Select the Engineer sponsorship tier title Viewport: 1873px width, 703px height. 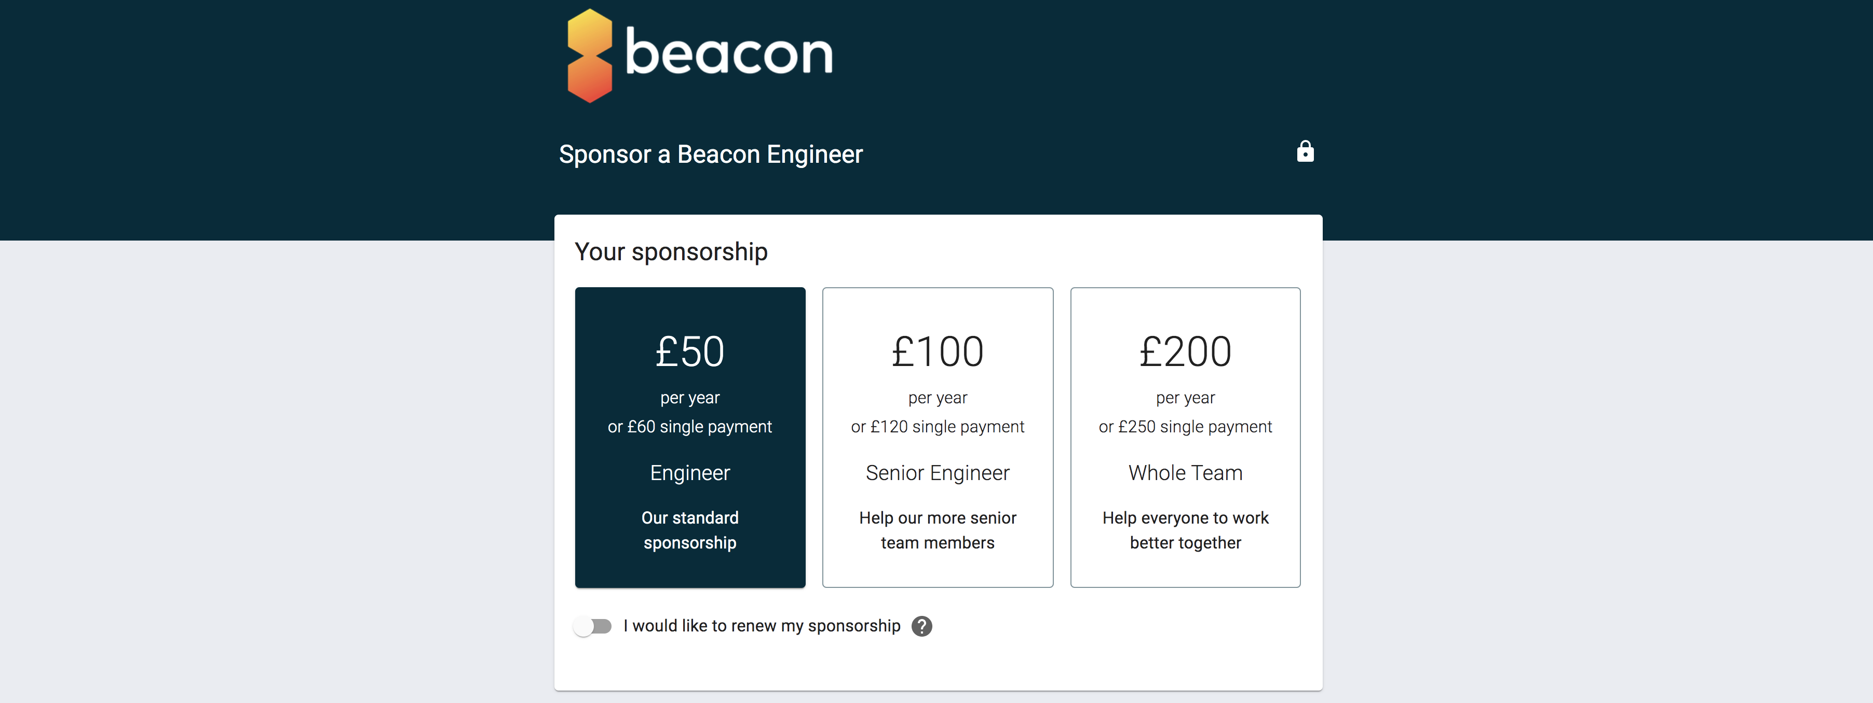pos(689,473)
